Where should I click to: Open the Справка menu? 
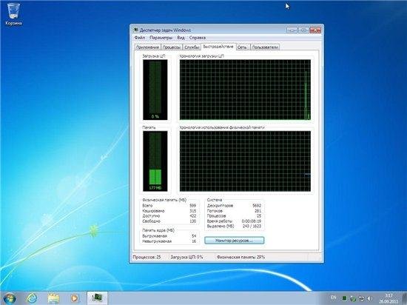[198, 38]
